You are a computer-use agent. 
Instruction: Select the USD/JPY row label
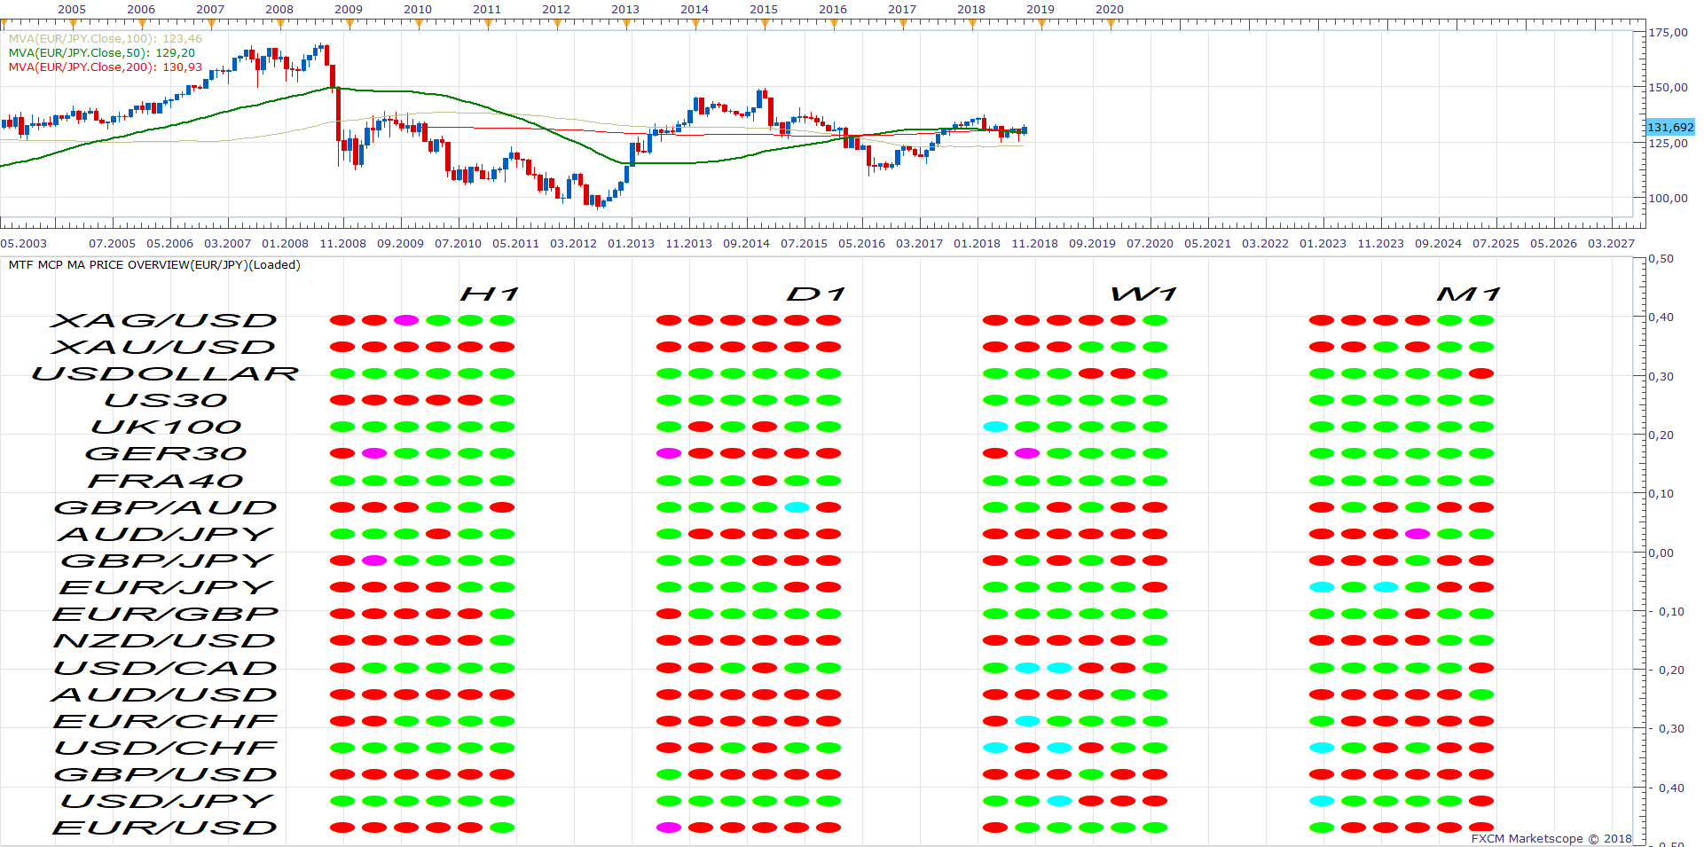click(x=167, y=802)
